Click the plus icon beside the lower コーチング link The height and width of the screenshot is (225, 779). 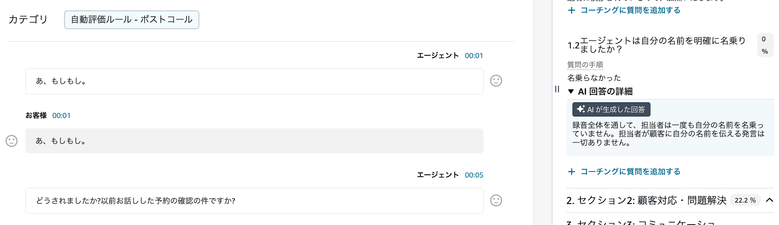(571, 171)
